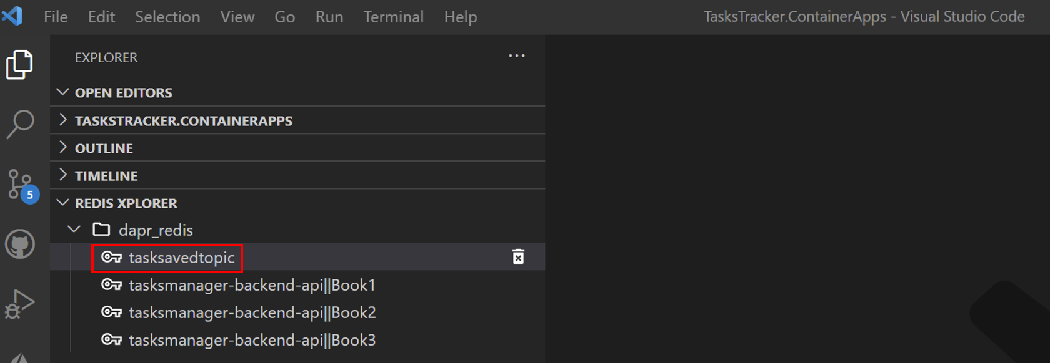1050x363 pixels.
Task: Open the Selection menu
Action: pos(167,17)
